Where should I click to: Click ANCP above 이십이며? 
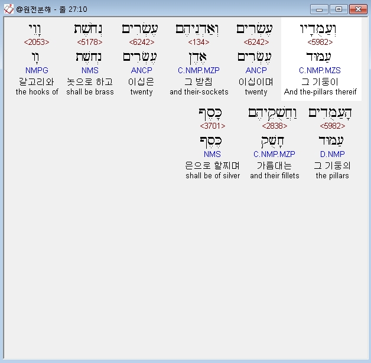pos(256,70)
